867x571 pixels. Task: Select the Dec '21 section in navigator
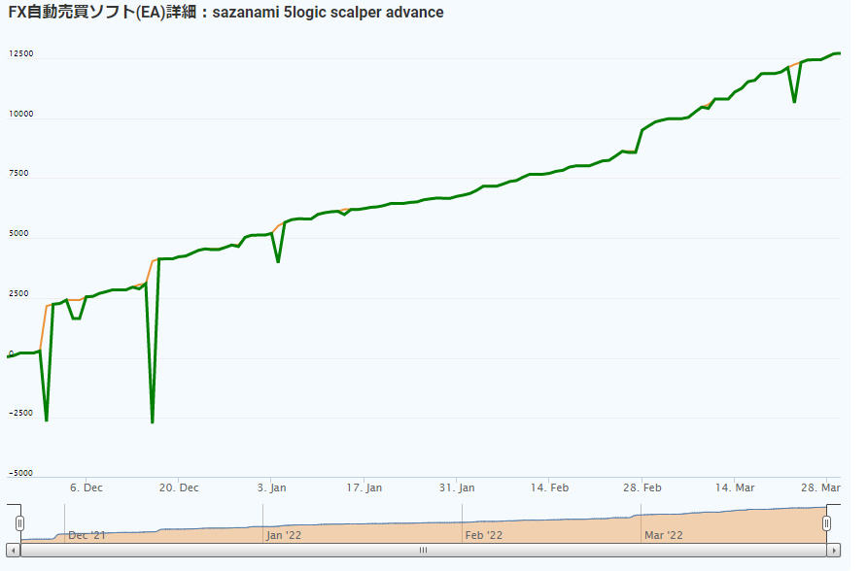[x=87, y=535]
